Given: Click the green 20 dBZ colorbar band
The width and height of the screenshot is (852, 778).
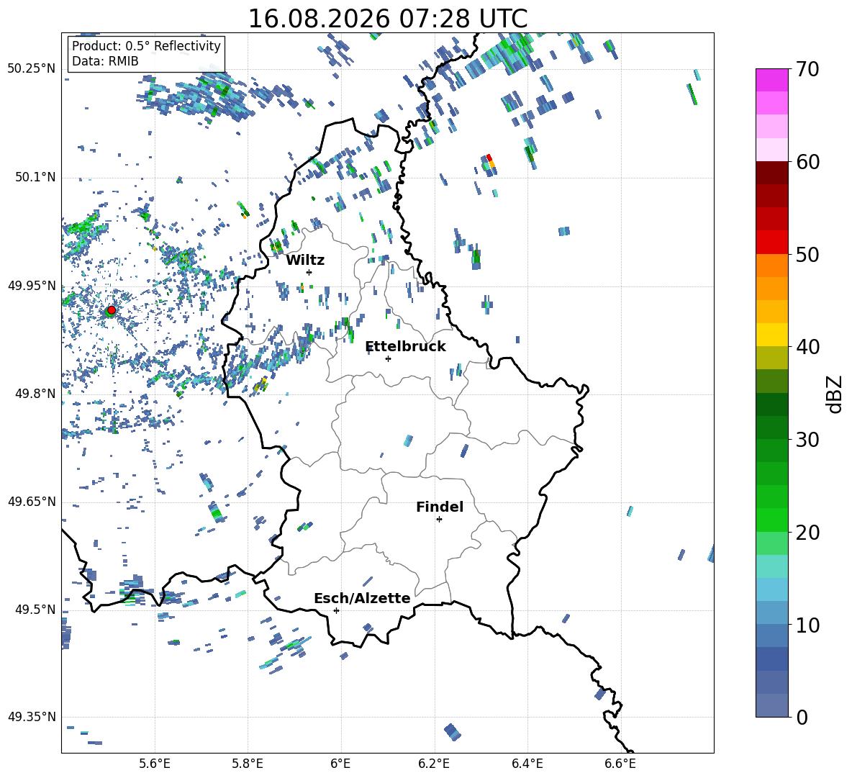Looking at the screenshot, I should pos(771,520).
